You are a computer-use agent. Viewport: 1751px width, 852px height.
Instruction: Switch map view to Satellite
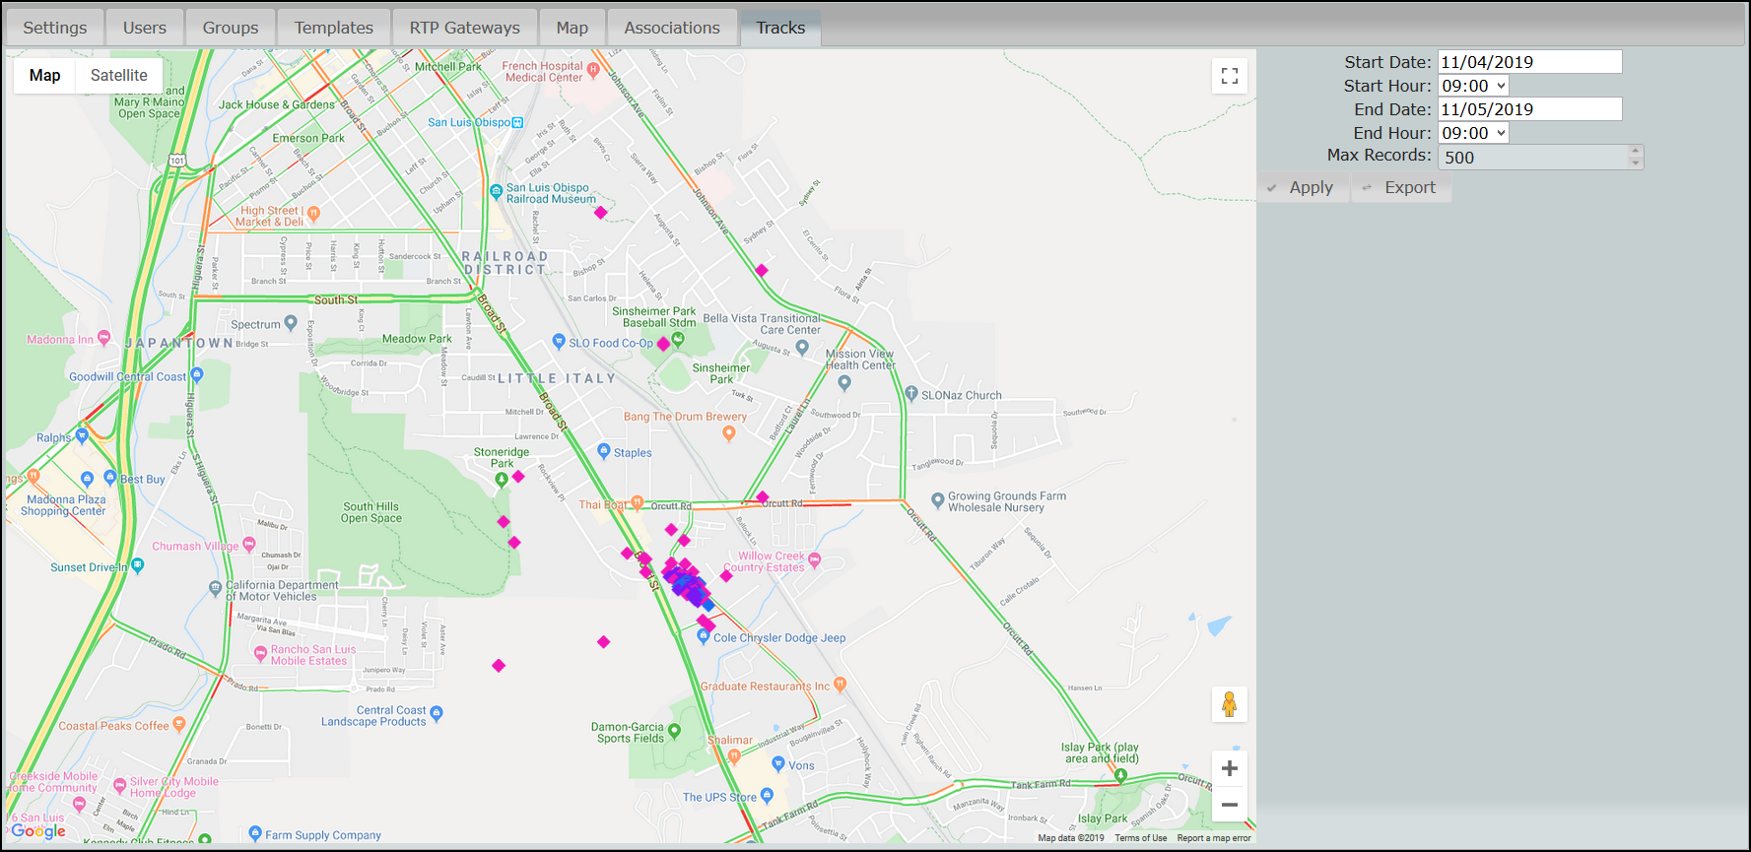(x=119, y=75)
